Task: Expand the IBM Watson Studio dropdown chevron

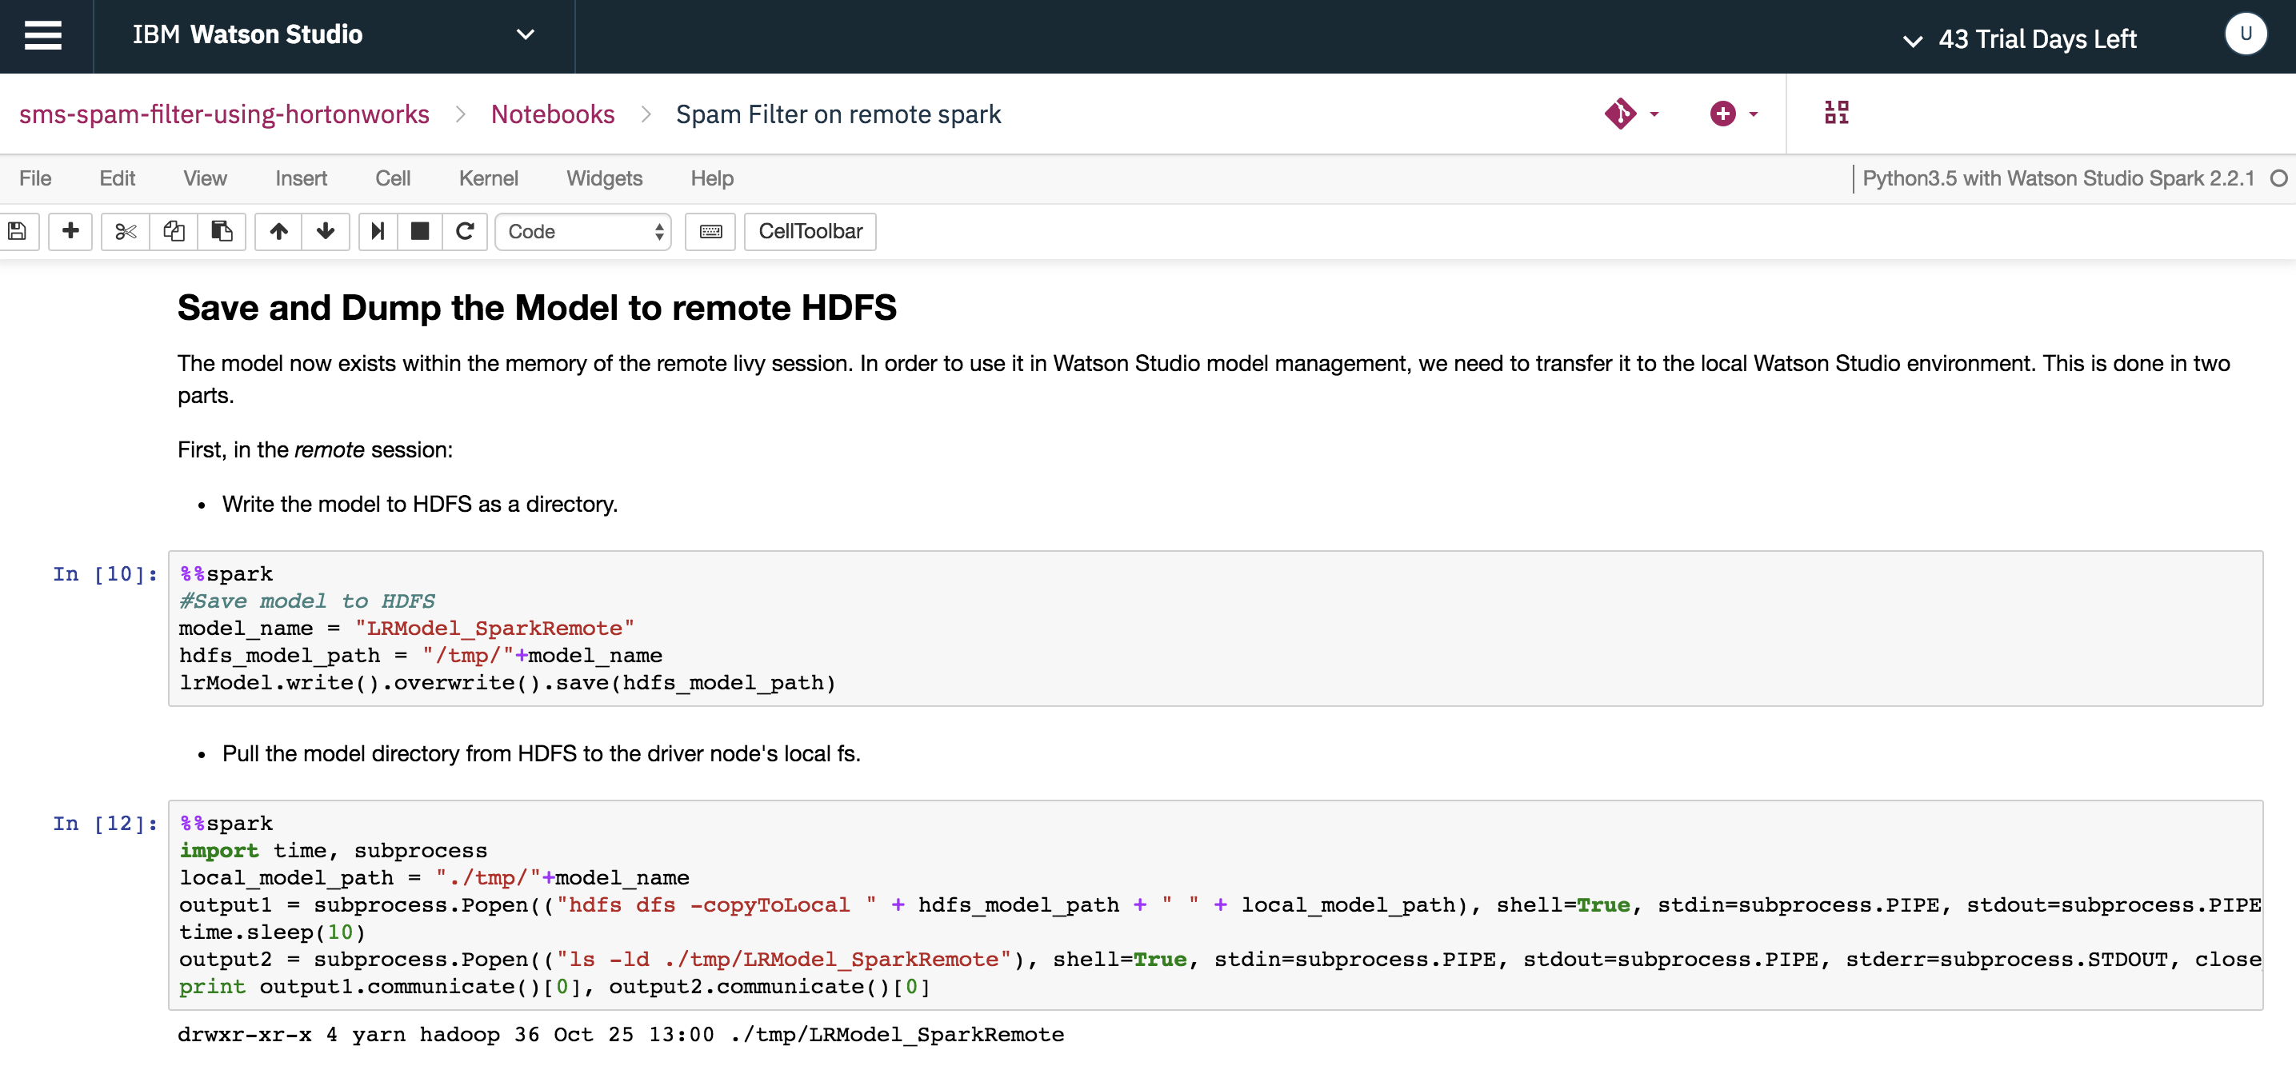Action: [x=526, y=36]
